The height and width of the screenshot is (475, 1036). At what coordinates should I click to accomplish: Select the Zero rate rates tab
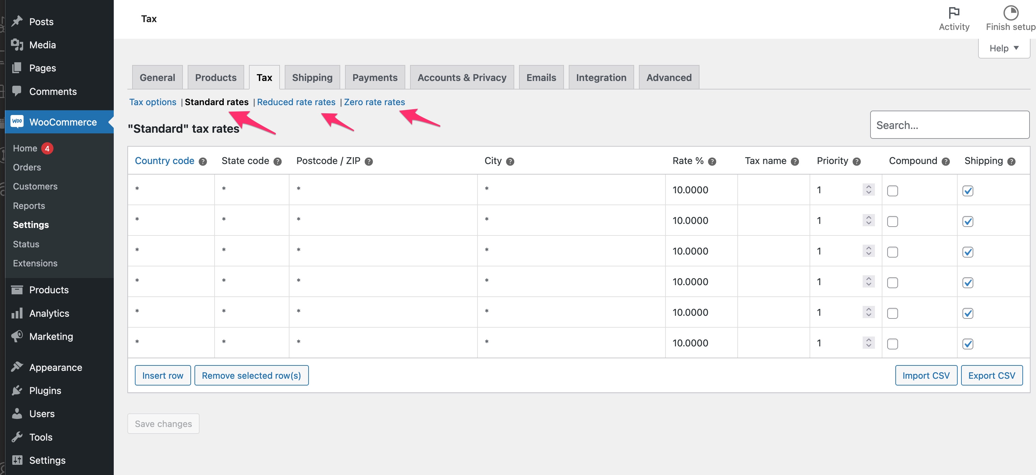(375, 102)
